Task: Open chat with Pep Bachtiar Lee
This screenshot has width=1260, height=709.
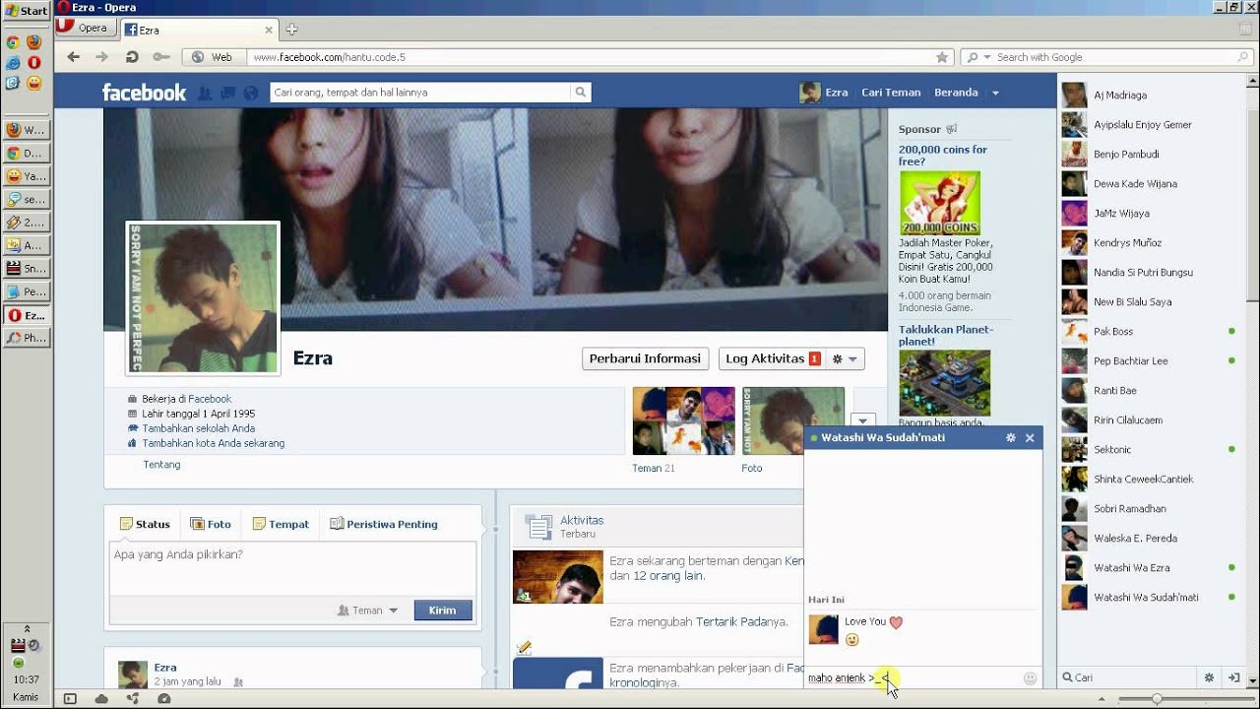Action: point(1149,361)
